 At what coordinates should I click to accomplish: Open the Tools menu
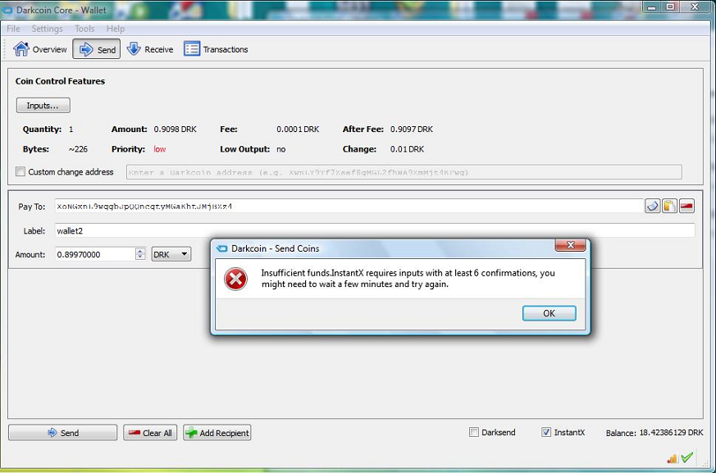click(x=84, y=29)
